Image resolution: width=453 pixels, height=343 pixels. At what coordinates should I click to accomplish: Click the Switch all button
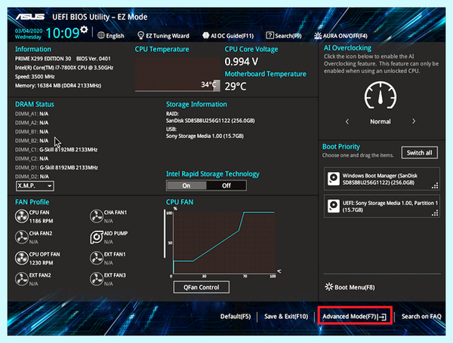tap(420, 152)
